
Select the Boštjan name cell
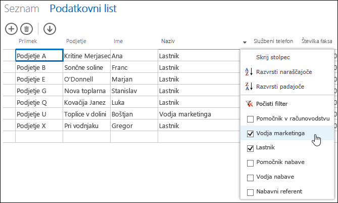(x=134, y=113)
